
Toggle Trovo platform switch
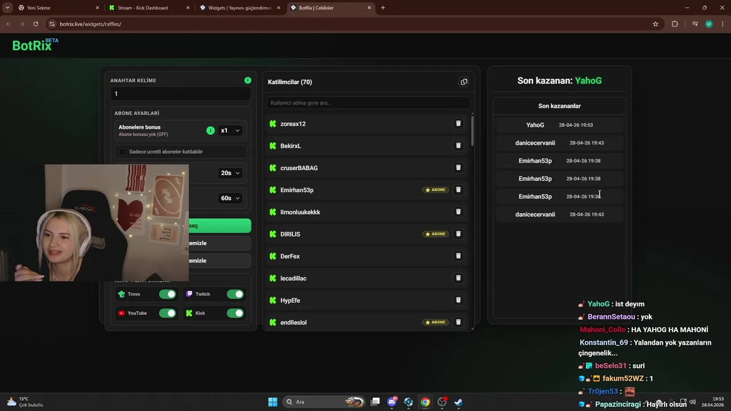pos(167,294)
